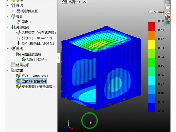The image size is (176, 132).
Task: Click the 外部载荷 external loads icon
Action: click(13, 27)
